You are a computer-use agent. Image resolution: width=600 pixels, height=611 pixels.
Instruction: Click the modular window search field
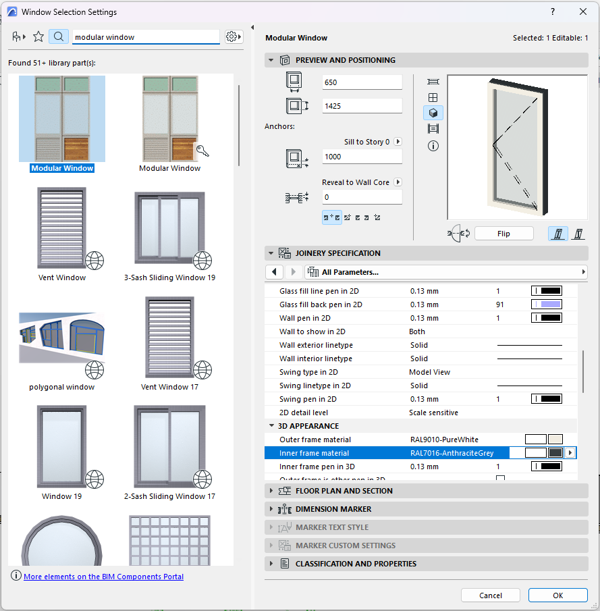pos(146,37)
